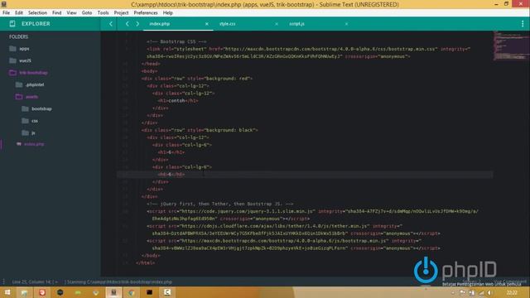This screenshot has height=298, width=530.
Task: Open the Tools menu
Action: (103, 13)
